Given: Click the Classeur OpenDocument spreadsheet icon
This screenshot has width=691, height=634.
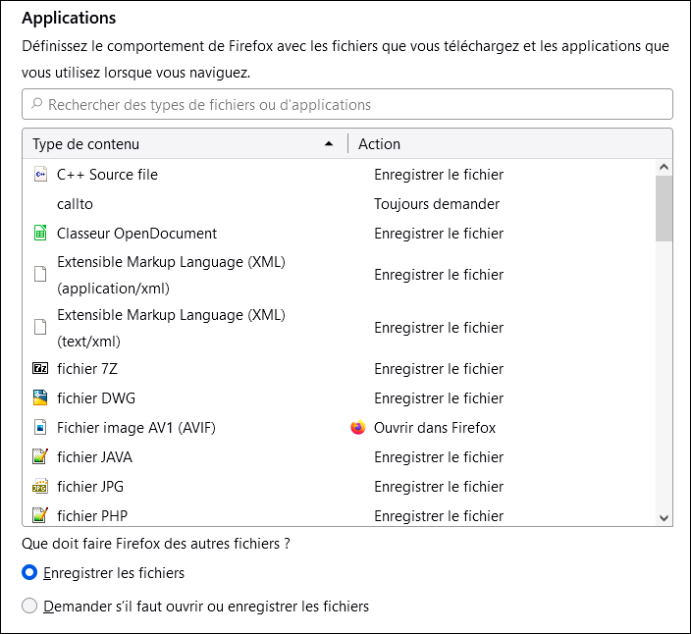Looking at the screenshot, I should pyautogui.click(x=40, y=233).
